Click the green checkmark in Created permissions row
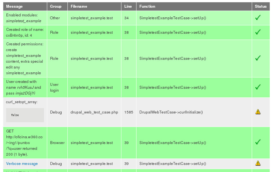Viewport: 272px width, 172px height. click(258, 58)
